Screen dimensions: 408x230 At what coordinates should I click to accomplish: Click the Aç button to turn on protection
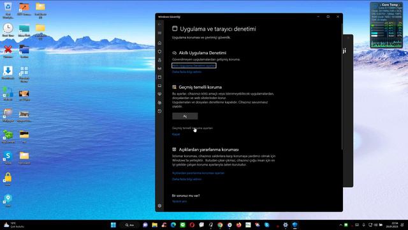pos(185,116)
